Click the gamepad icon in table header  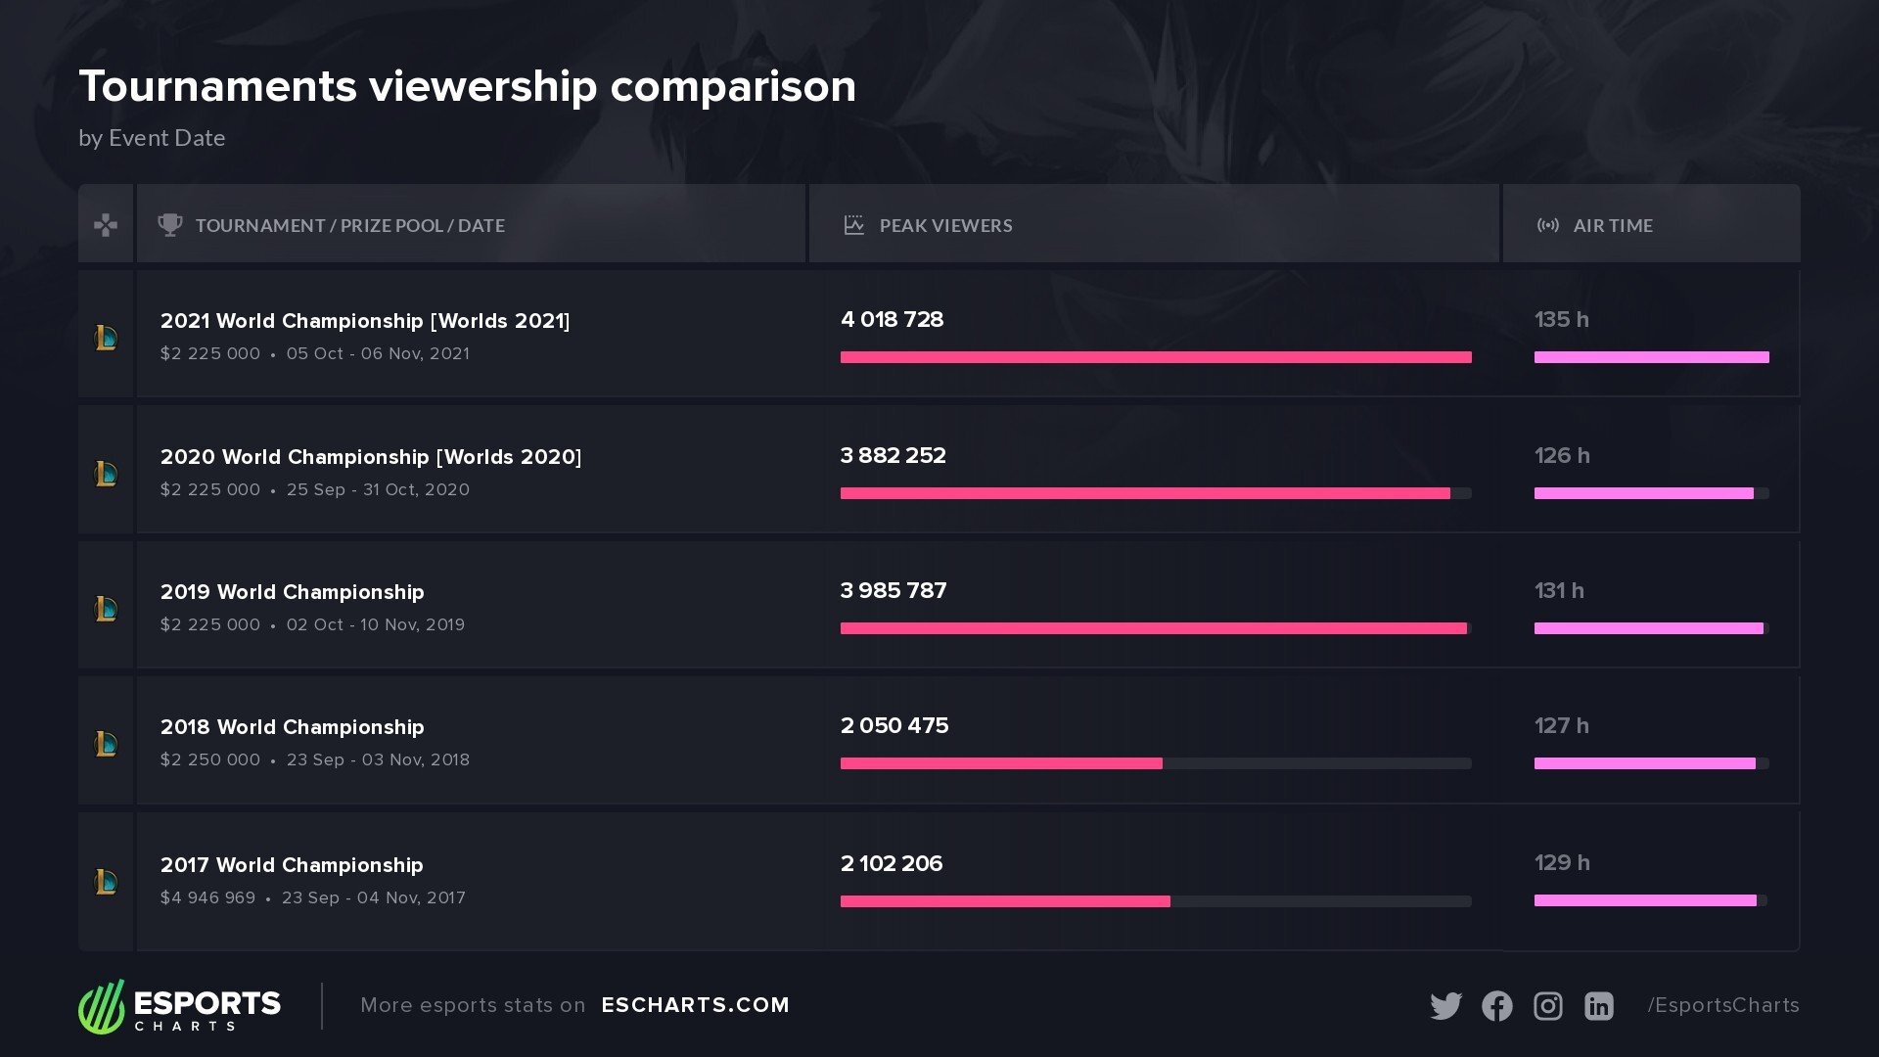point(106,225)
